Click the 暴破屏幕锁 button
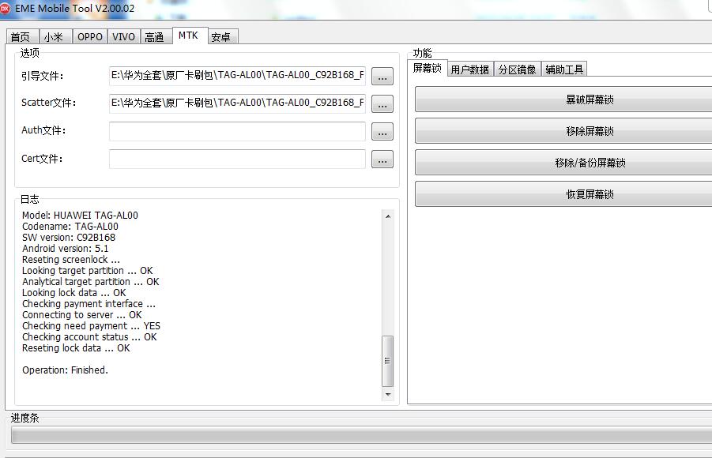Viewport: 712px width, 458px height. click(563, 99)
